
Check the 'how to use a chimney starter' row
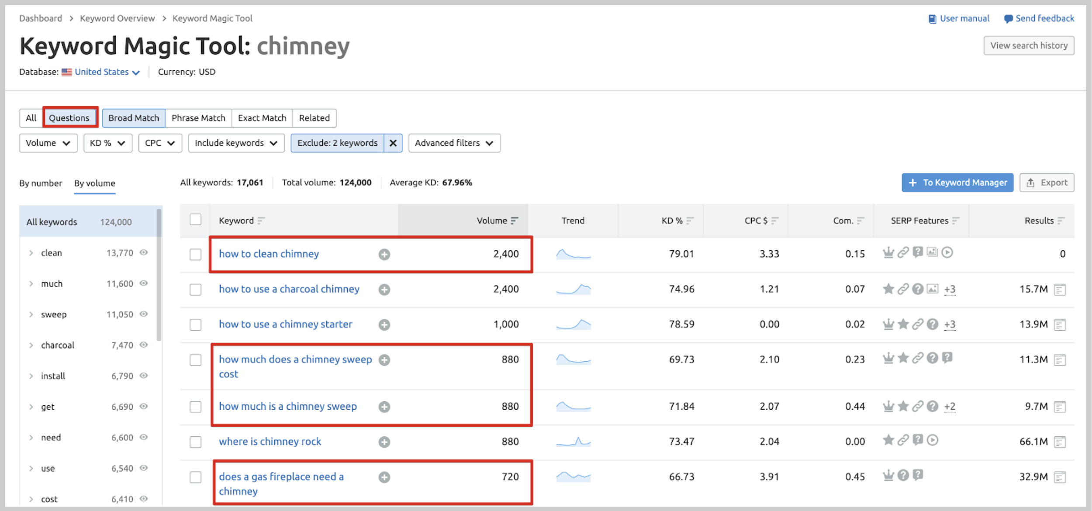click(x=195, y=325)
